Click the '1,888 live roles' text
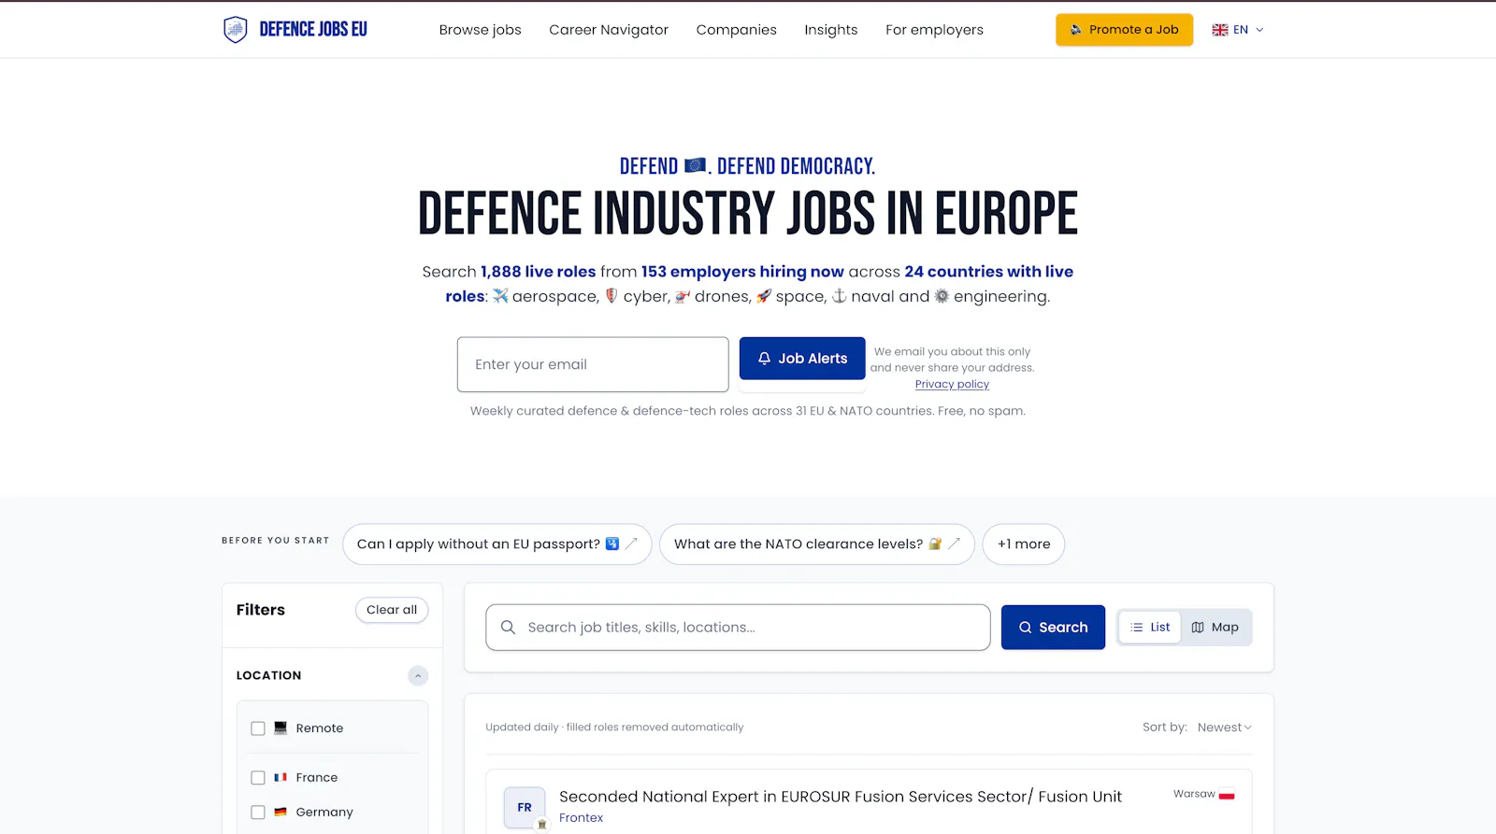This screenshot has height=834, width=1496. click(x=539, y=272)
